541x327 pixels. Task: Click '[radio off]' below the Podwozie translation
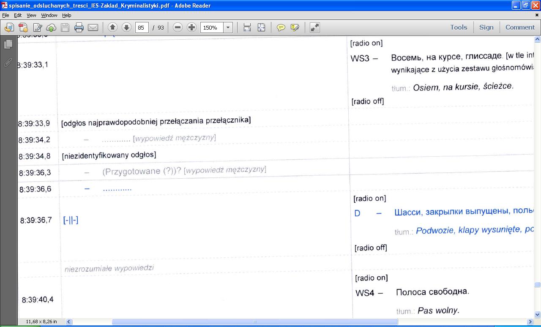coord(371,248)
